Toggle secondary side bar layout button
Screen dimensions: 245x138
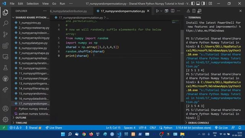click(203, 3)
